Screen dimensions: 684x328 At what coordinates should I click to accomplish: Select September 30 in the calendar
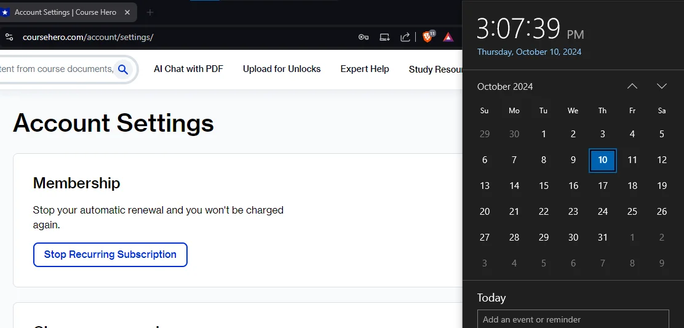pos(514,134)
